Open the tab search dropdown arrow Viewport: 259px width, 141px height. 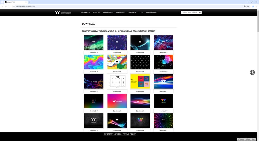click(x=2, y=2)
